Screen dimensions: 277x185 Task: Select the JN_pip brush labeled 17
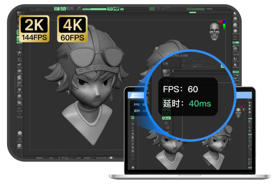[19, 115]
